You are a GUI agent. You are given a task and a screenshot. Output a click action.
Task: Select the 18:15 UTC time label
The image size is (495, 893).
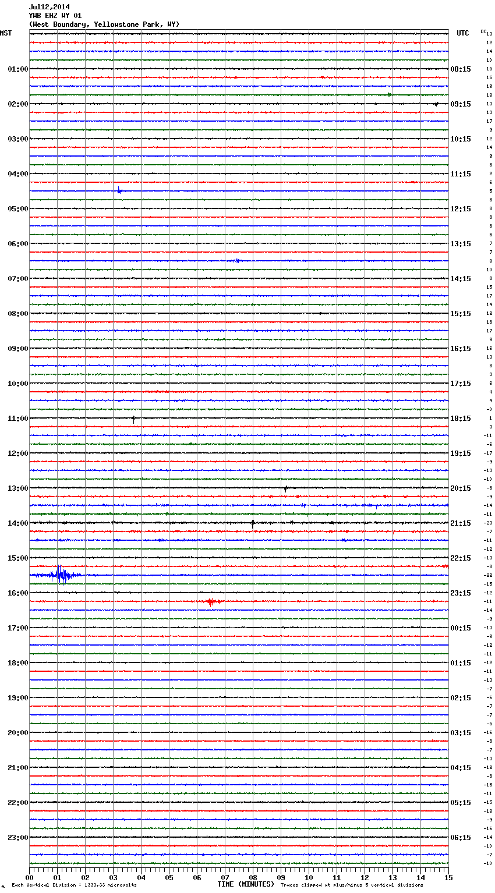461,419
